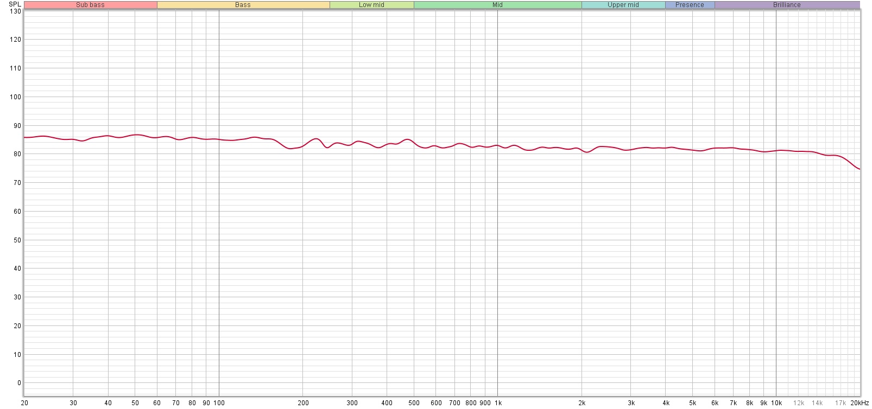Viewport: 872px width, 409px height.
Task: Click the 40 dB value on SPL axis
Action: point(17,269)
